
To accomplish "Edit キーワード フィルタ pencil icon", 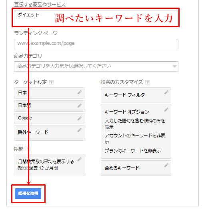I will click(166, 92).
